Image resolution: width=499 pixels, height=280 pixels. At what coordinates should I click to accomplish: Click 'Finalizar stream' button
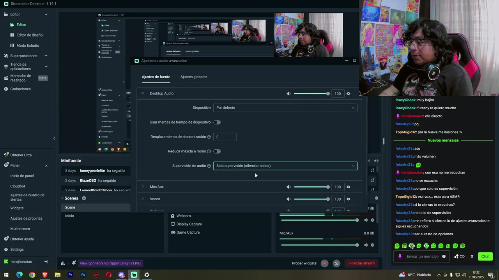[x=361, y=263]
